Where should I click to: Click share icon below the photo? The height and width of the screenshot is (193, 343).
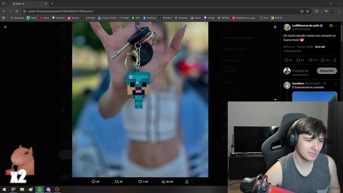[187, 181]
